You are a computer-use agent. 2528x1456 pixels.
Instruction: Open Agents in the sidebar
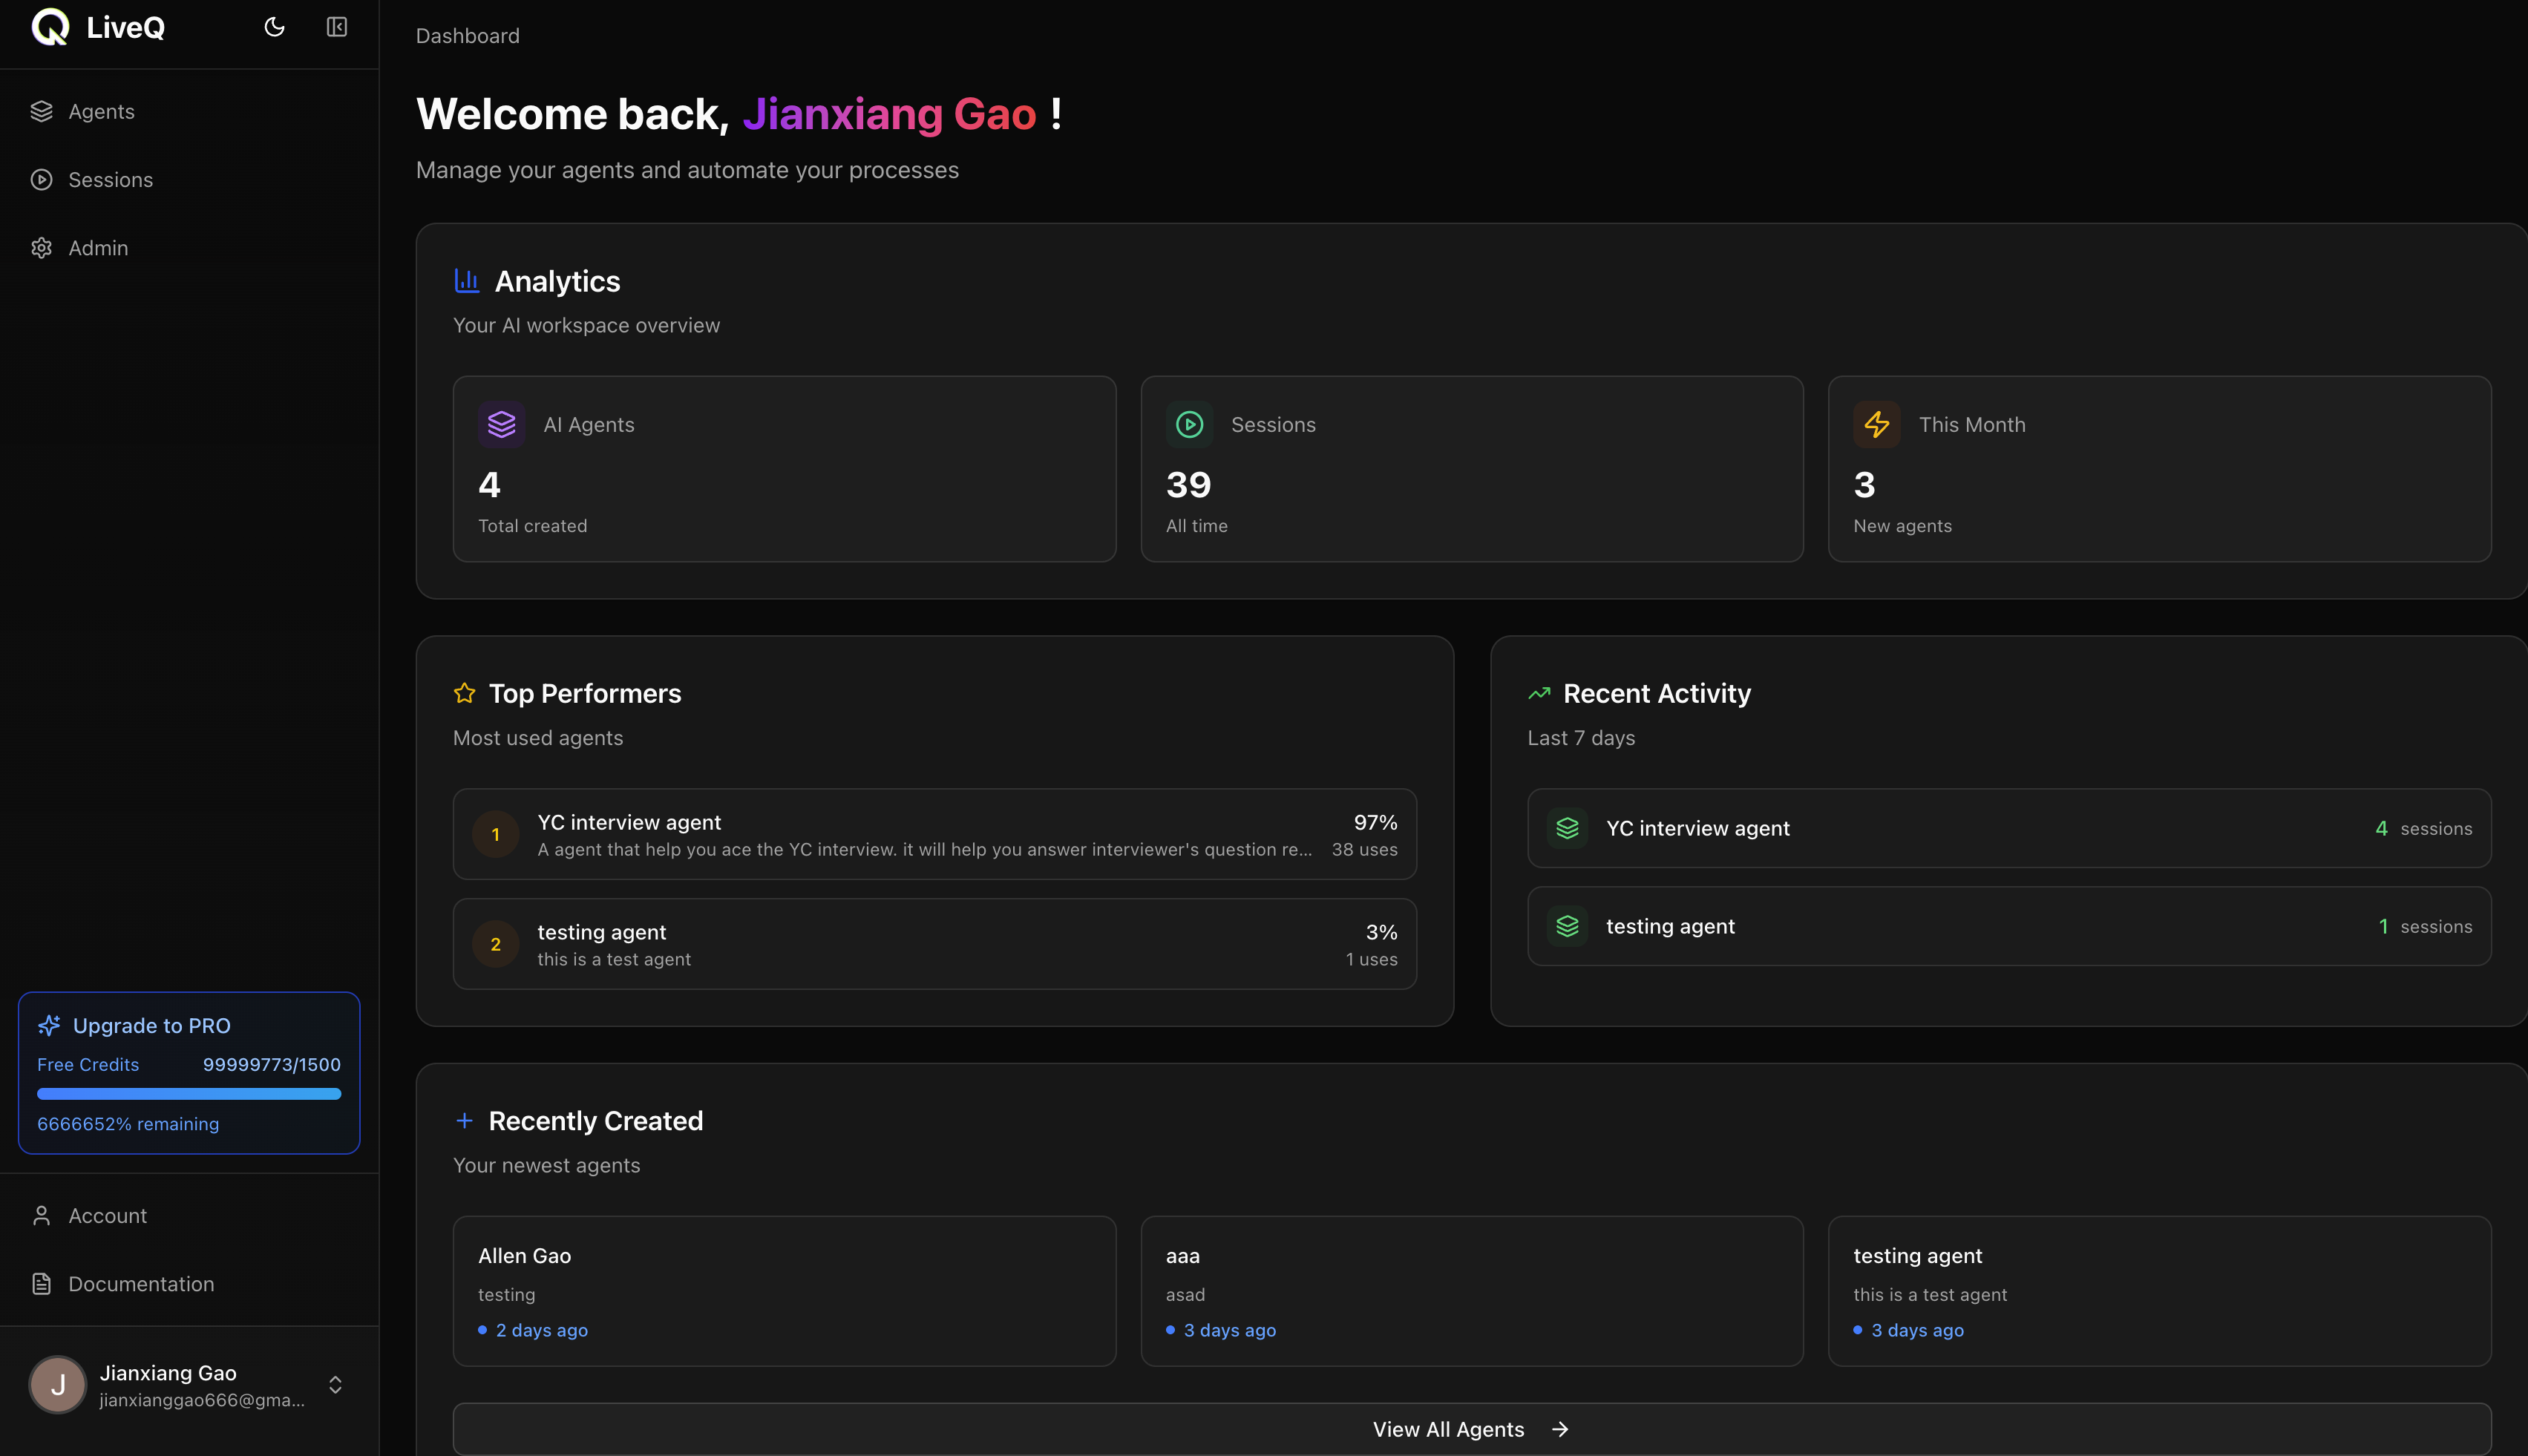[189, 111]
